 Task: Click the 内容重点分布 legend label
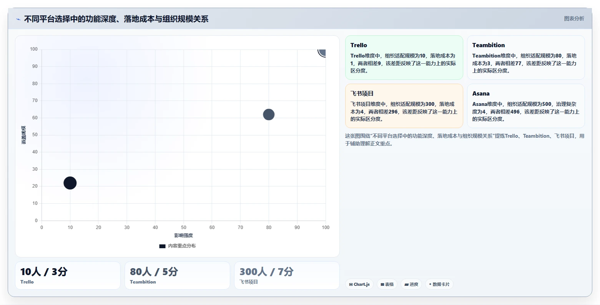pos(182,246)
